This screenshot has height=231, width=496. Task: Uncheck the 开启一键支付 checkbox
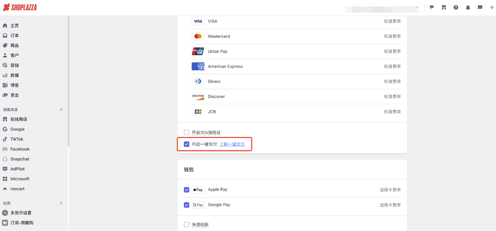tap(187, 144)
